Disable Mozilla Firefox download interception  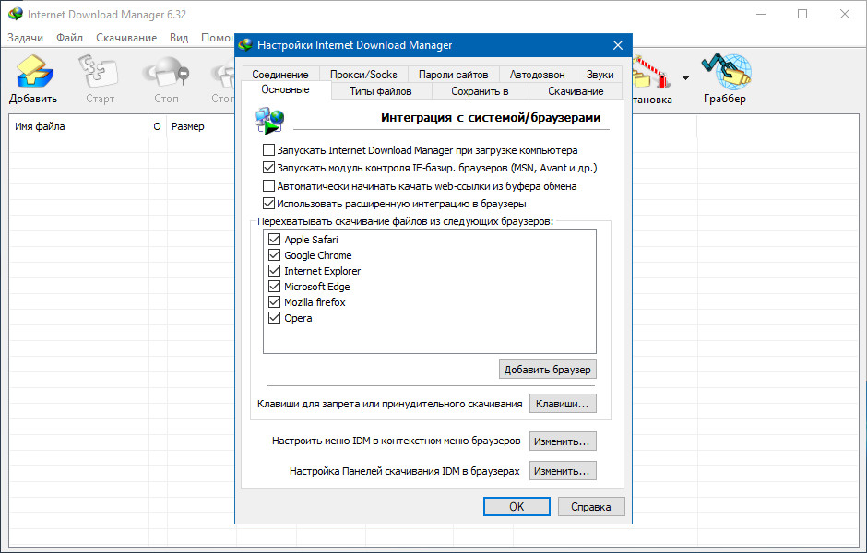pos(274,302)
